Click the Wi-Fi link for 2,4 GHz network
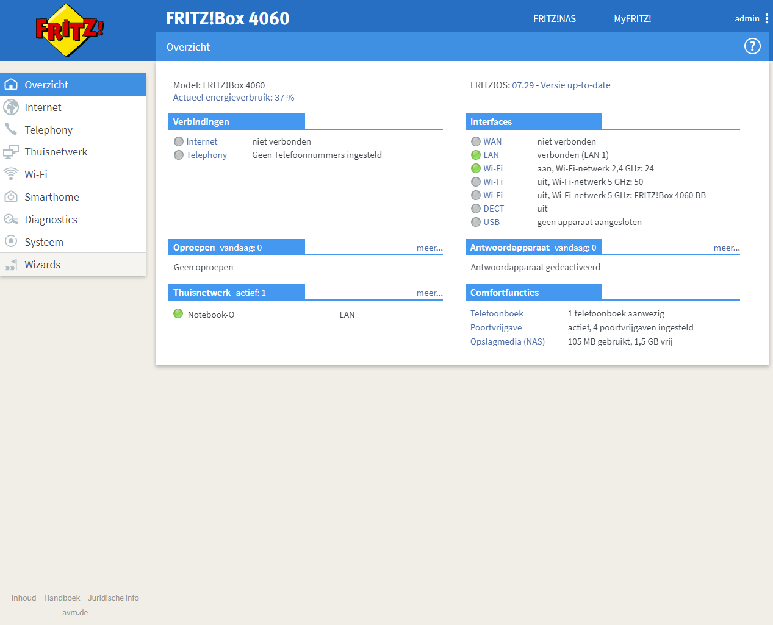773x625 pixels. (493, 168)
